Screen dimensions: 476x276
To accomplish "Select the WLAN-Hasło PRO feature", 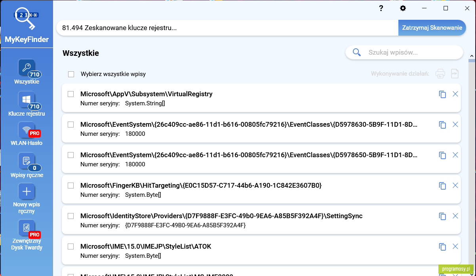I will 27,134.
